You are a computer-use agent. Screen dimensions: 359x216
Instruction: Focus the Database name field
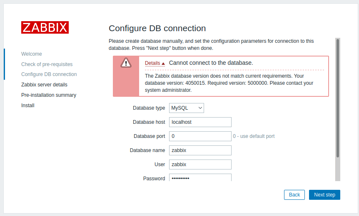point(200,150)
